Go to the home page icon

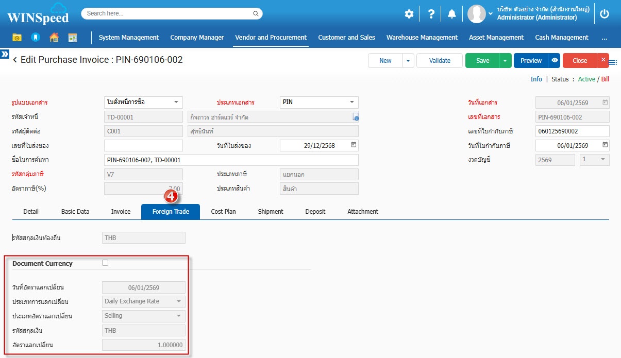point(54,38)
